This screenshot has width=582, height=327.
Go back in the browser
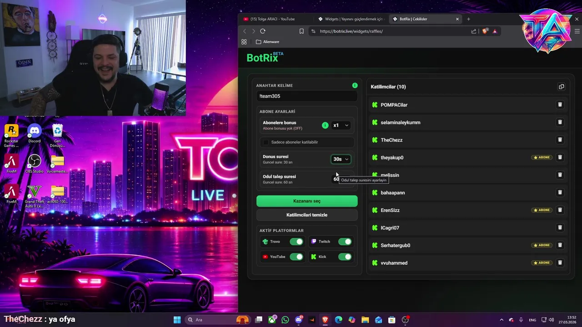point(245,31)
